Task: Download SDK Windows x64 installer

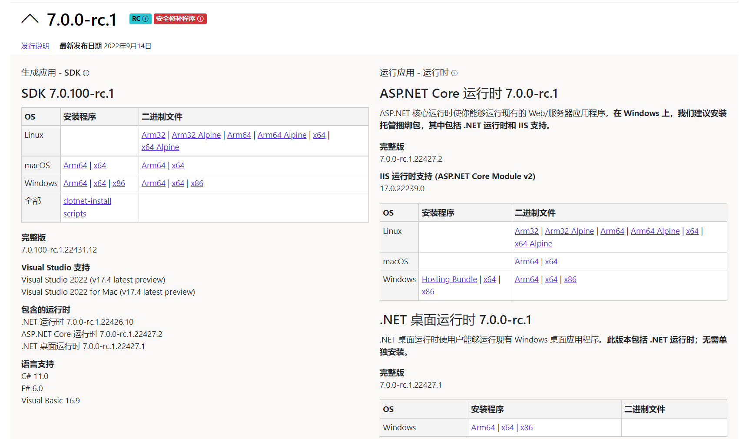Action: (100, 183)
